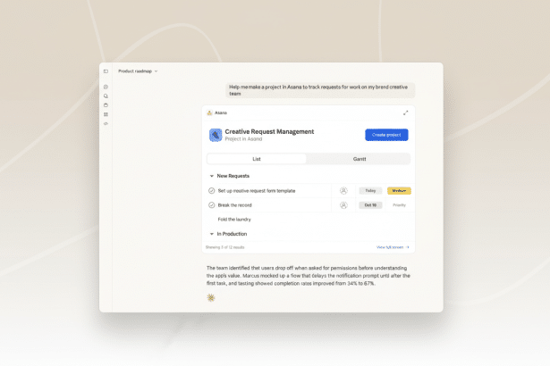Open the code brackets icon in sidebar
The width and height of the screenshot is (550, 366).
pyautogui.click(x=106, y=123)
